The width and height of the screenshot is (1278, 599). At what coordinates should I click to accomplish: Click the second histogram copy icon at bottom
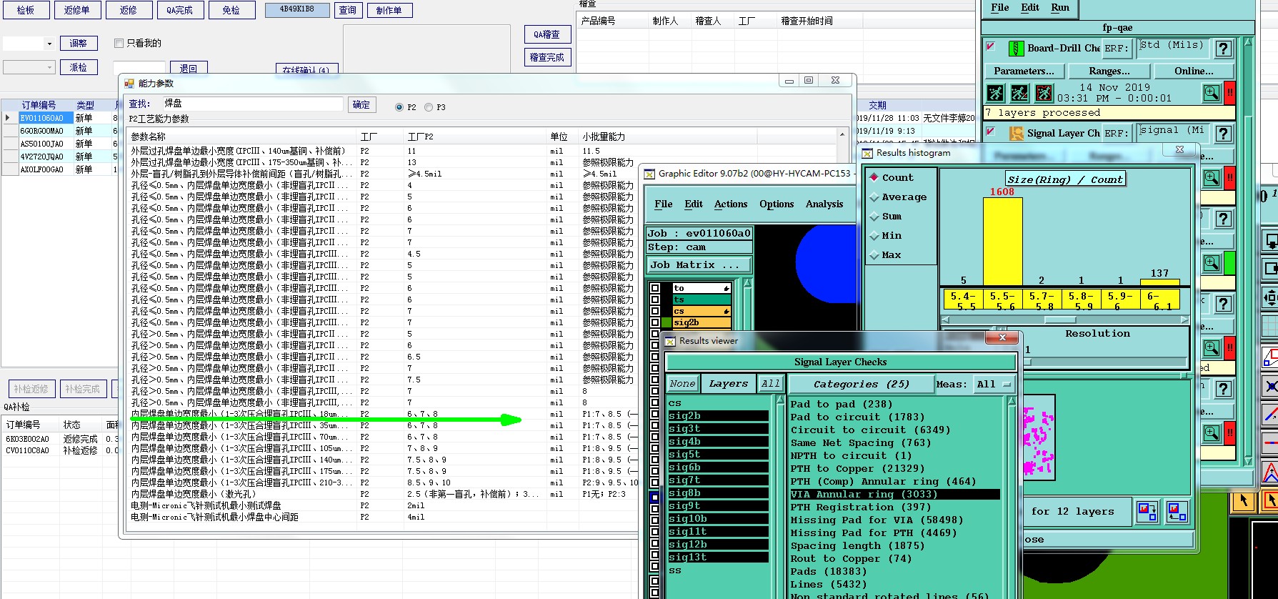(x=1177, y=512)
